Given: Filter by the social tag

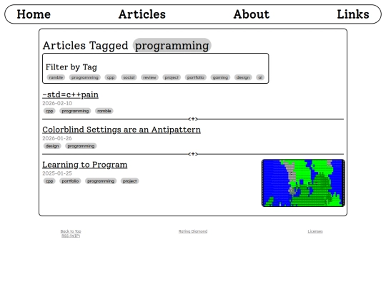Looking at the screenshot, I should [x=129, y=77].
